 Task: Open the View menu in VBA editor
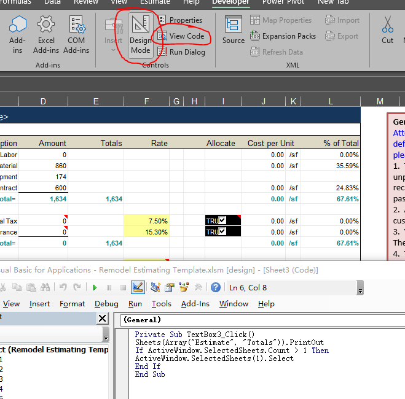11,304
